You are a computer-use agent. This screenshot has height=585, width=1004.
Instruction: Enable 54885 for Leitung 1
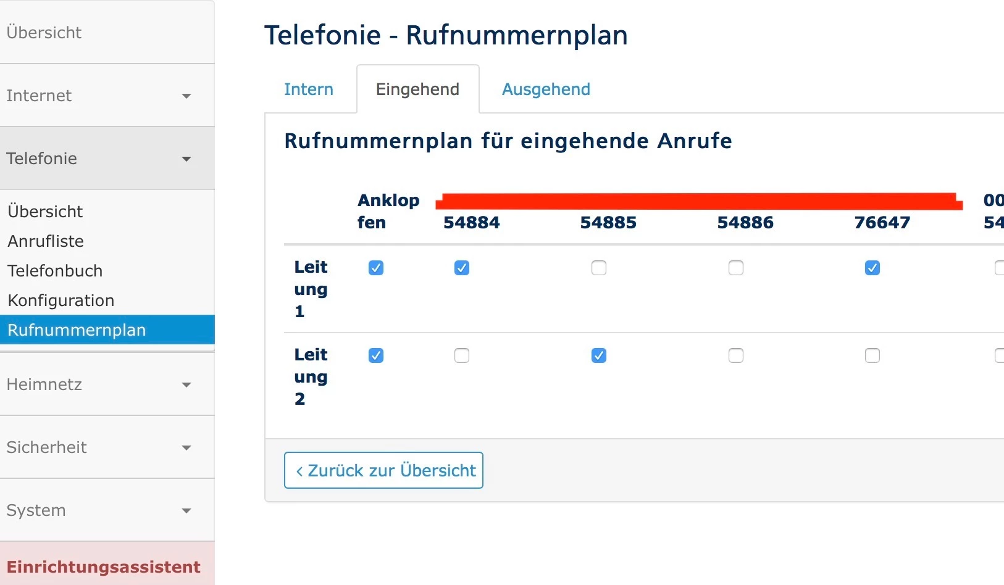pos(599,268)
